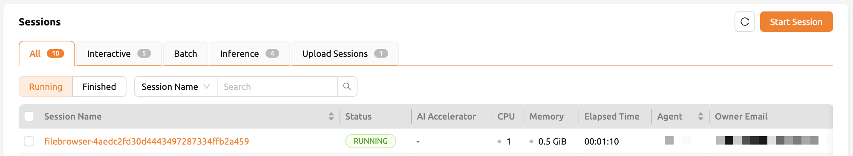Refresh the sessions list
Viewport: 853px width, 156px height.
[744, 22]
